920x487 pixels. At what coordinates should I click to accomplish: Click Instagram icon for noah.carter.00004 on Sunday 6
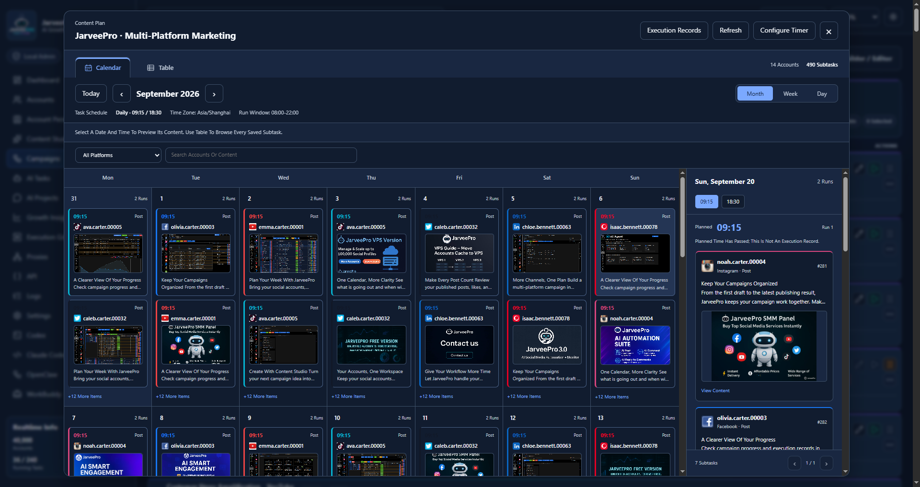click(604, 318)
